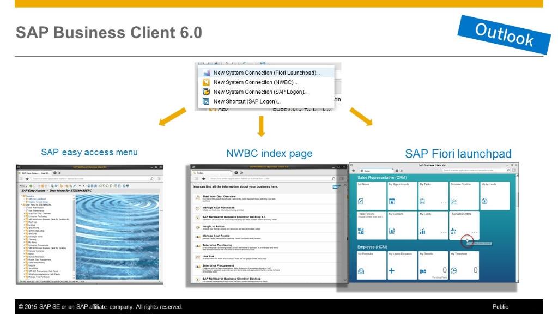Select the SAP Easy Access tab

(35, 173)
